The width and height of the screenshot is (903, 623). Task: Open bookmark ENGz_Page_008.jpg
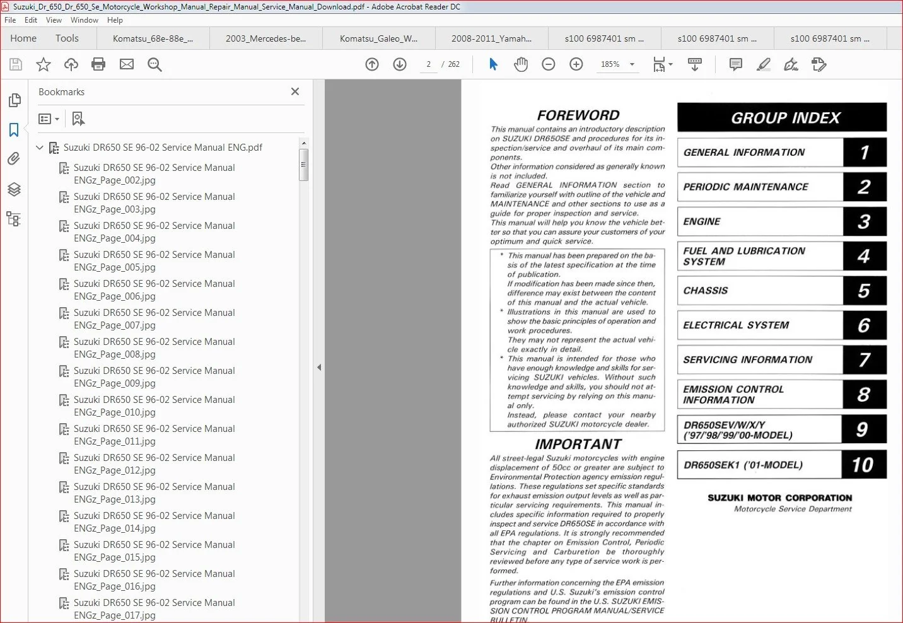click(154, 348)
